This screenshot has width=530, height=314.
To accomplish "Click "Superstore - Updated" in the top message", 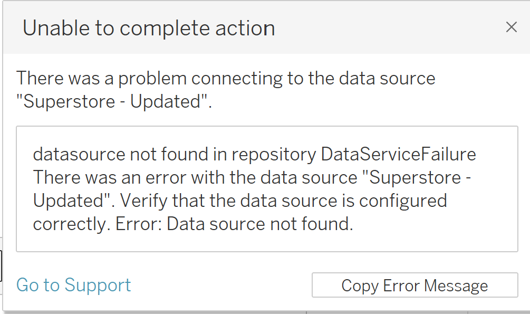I will click(113, 102).
